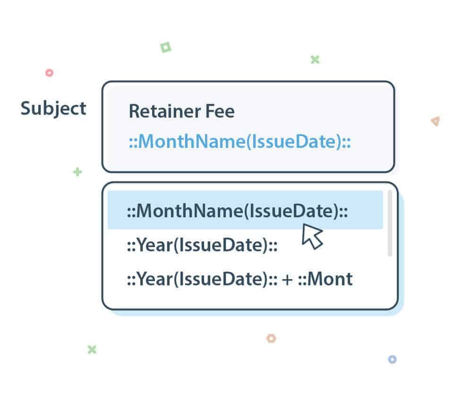Click the green X below the suggestion list
This screenshot has height=411, width=462.
[x=92, y=350]
